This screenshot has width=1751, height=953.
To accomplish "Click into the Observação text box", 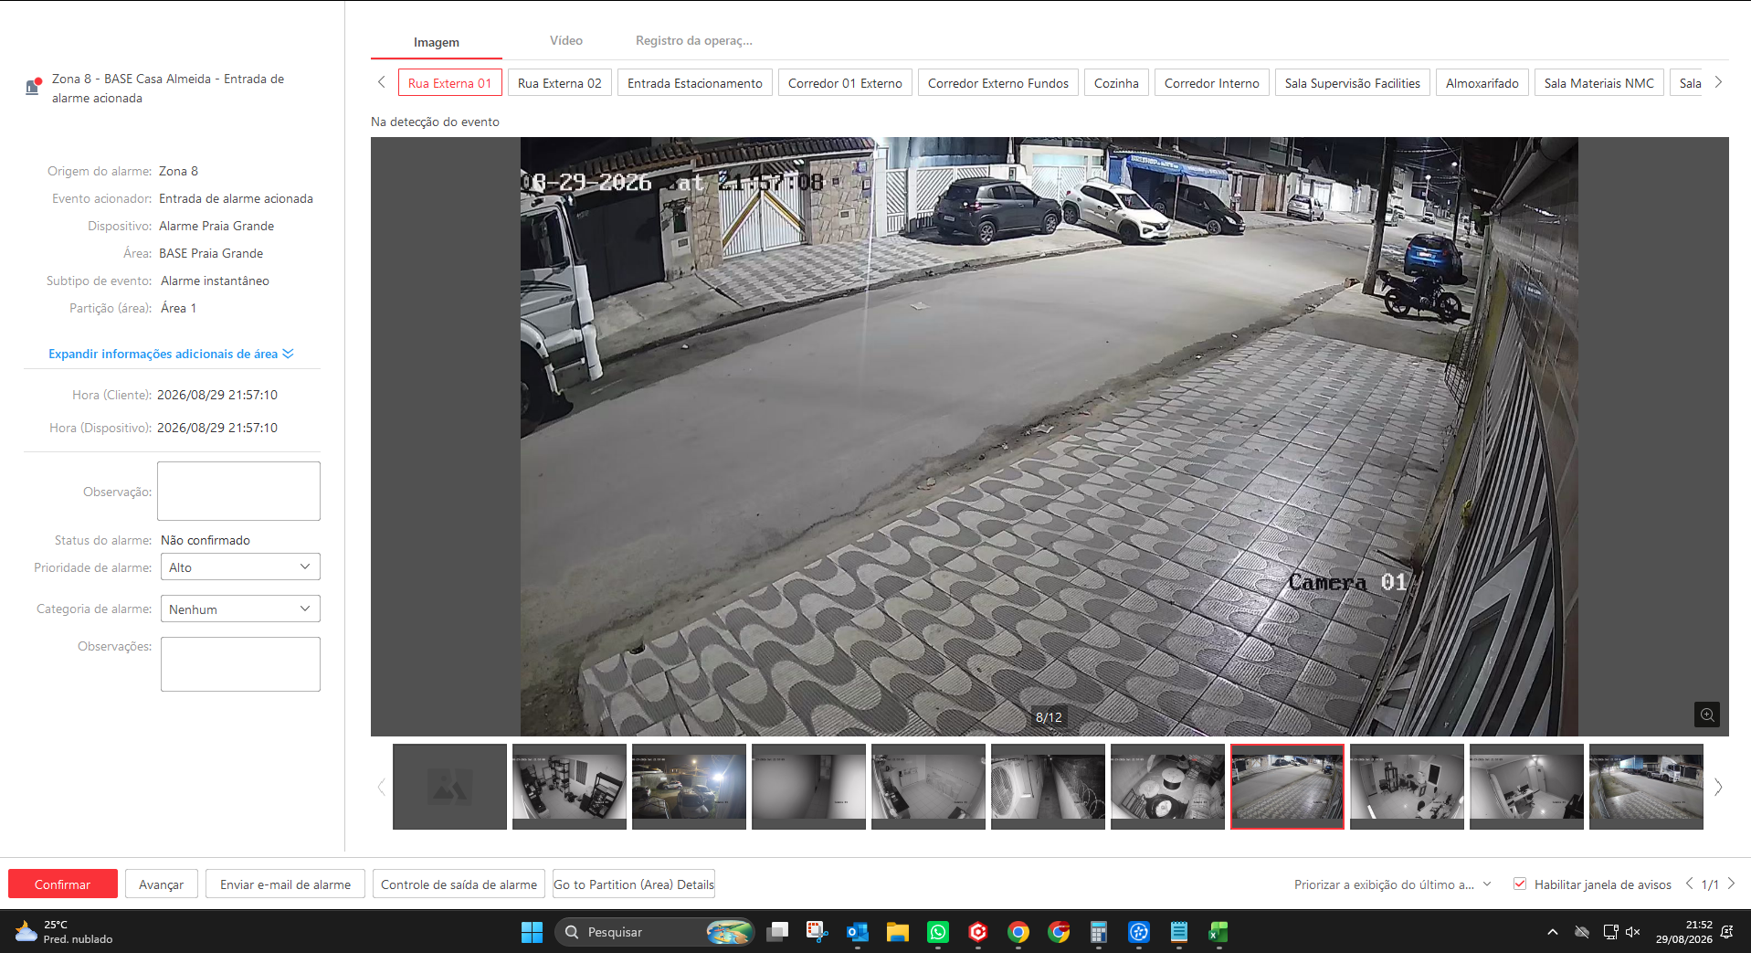I will click(238, 491).
